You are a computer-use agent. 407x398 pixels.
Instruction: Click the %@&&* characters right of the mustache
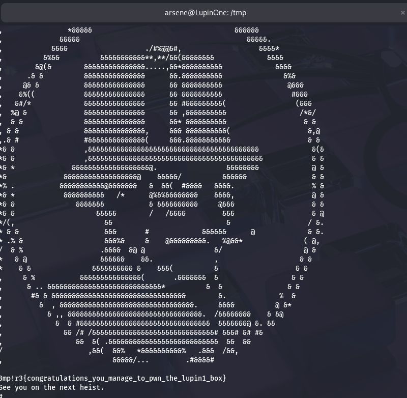(232, 241)
